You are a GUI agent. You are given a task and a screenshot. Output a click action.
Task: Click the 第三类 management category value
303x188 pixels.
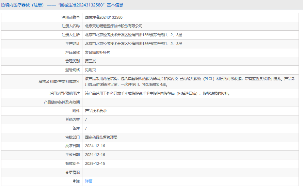91,61
